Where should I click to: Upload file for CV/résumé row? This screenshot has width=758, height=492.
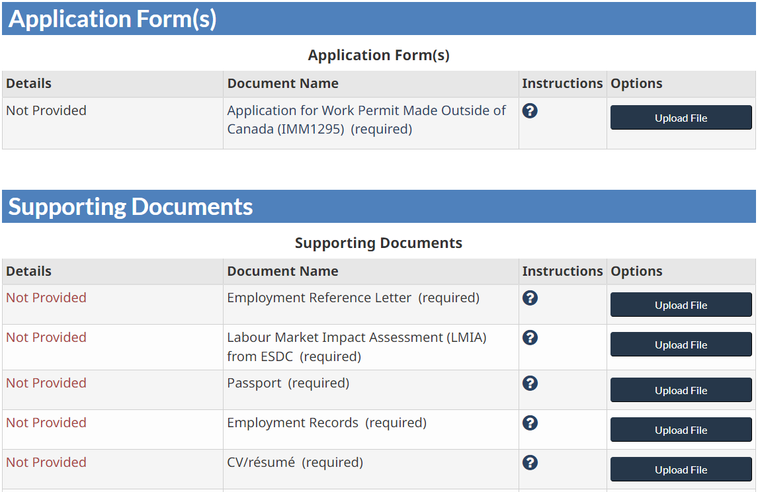(681, 470)
